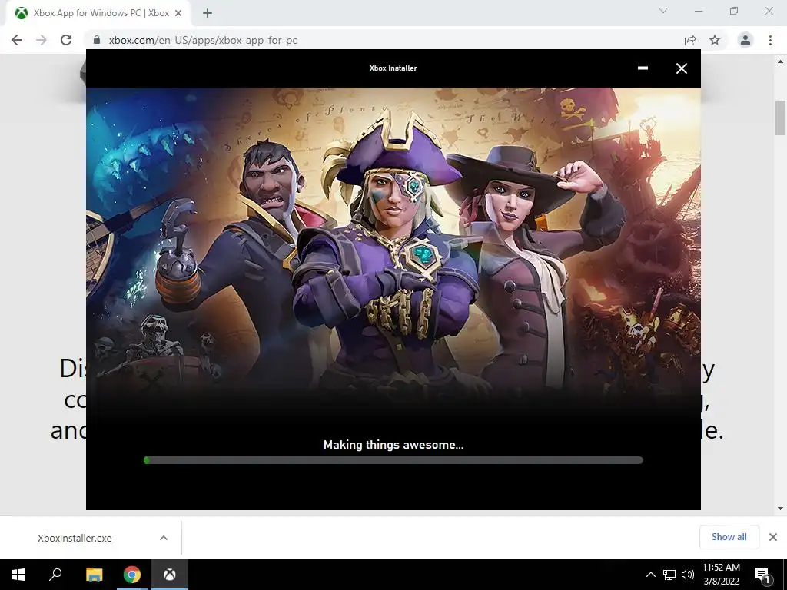Go back in Chrome

pos(17,40)
